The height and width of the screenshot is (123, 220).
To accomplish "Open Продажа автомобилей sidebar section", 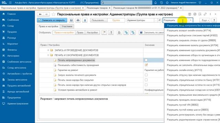I will coord(19,86).
